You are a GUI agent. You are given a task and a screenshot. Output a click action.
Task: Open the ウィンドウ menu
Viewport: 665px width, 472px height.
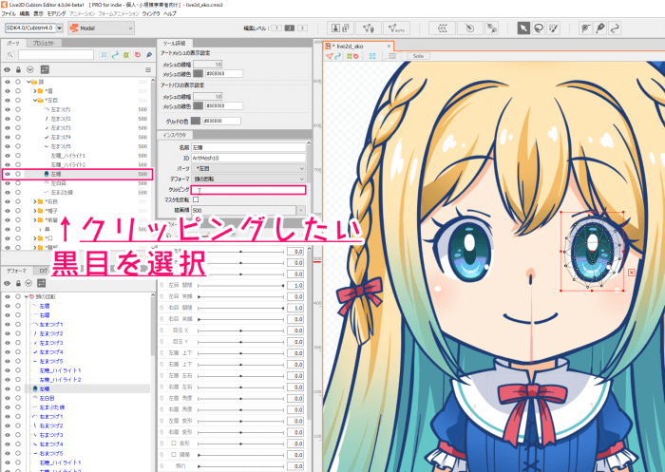(150, 13)
